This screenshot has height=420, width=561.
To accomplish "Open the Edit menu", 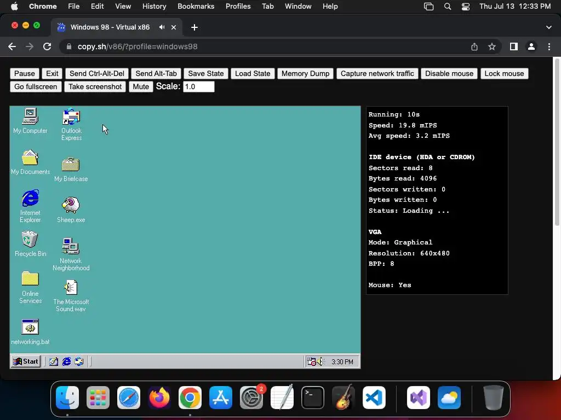I will (97, 7).
